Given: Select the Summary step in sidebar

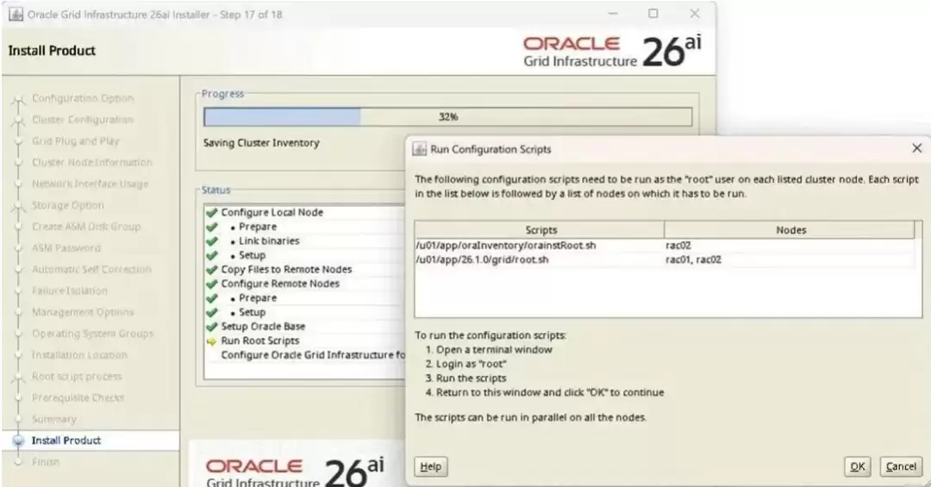Looking at the screenshot, I should (54, 419).
